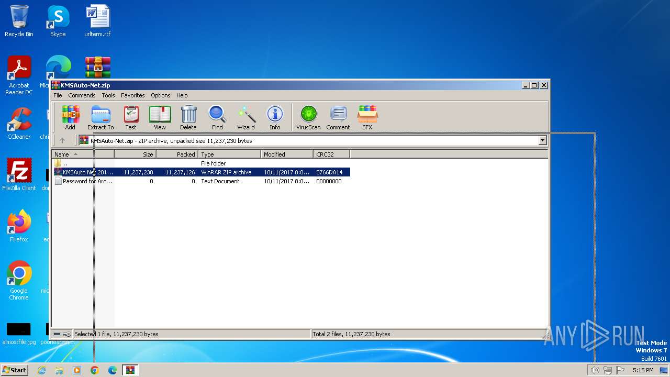Click the CRC32 value 5766DA14
Image resolution: width=670 pixels, height=377 pixels.
329,172
